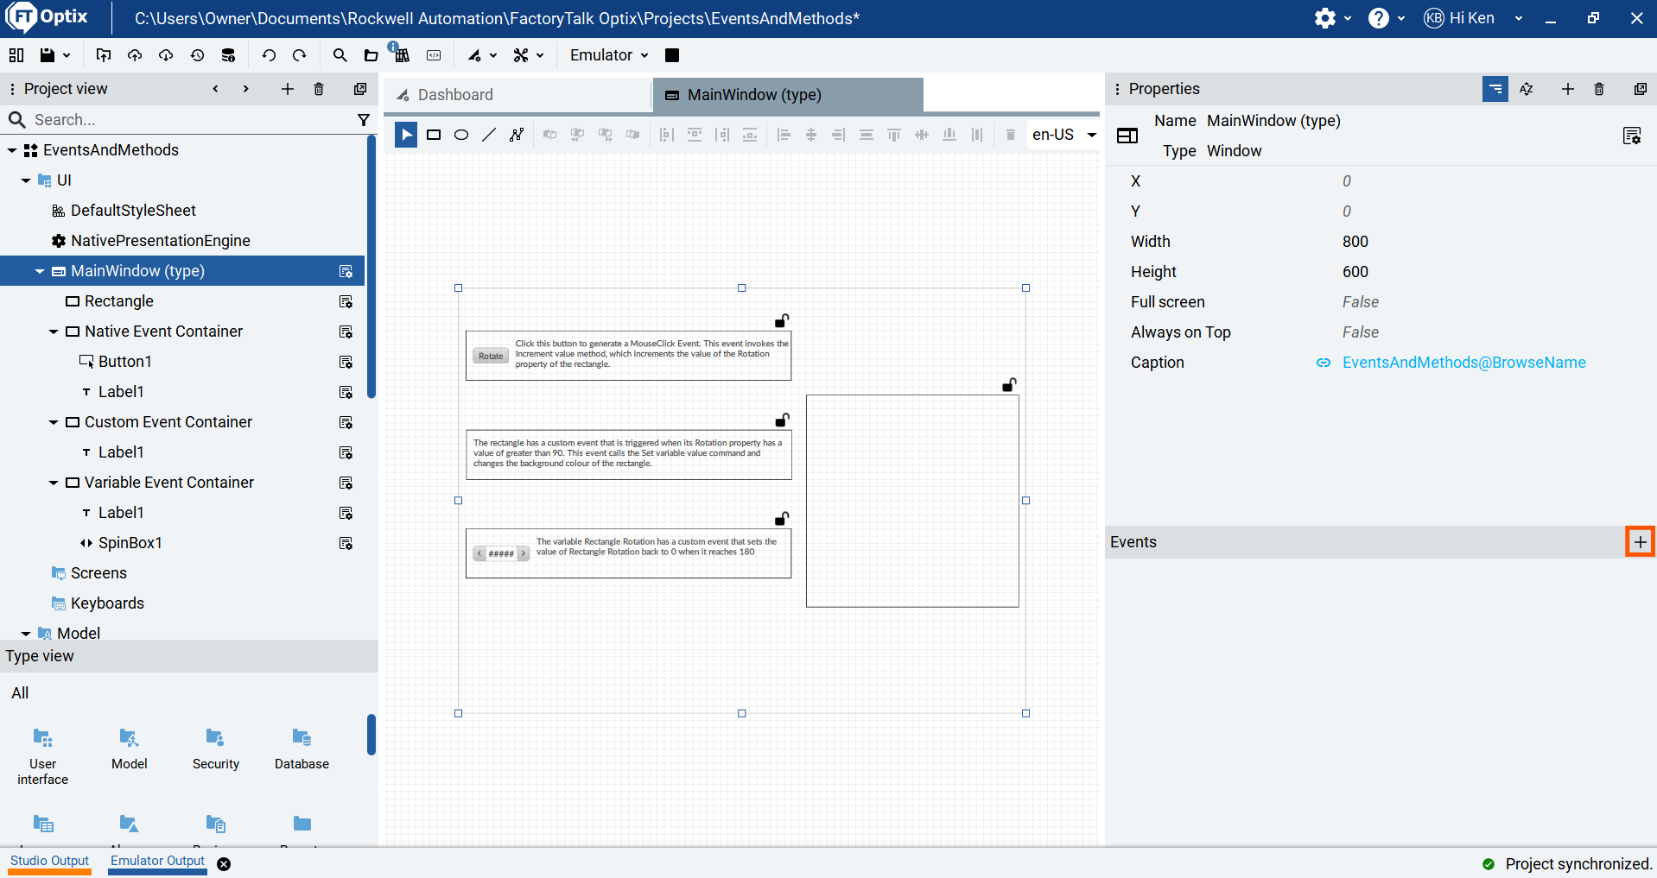Navigate back in Project view
1657x878 pixels.
[215, 89]
